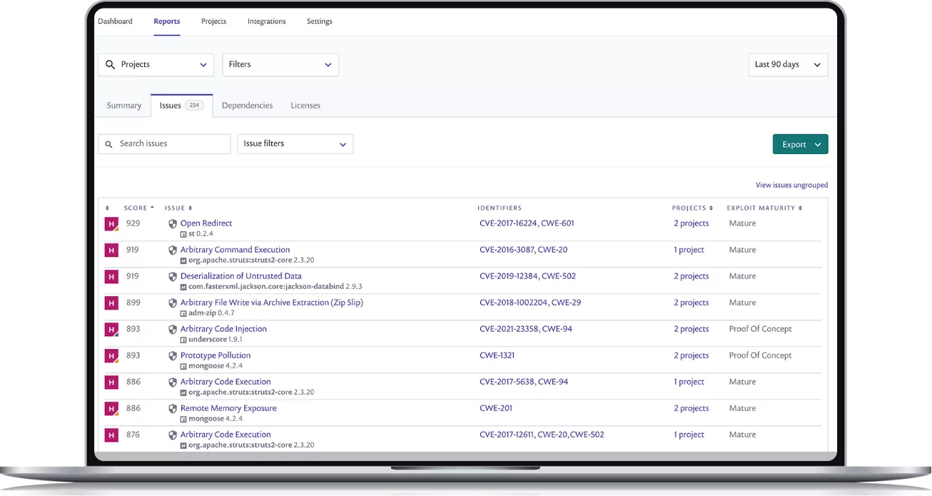Switch to the Dependencies tab
The width and height of the screenshot is (932, 496).
coord(247,106)
